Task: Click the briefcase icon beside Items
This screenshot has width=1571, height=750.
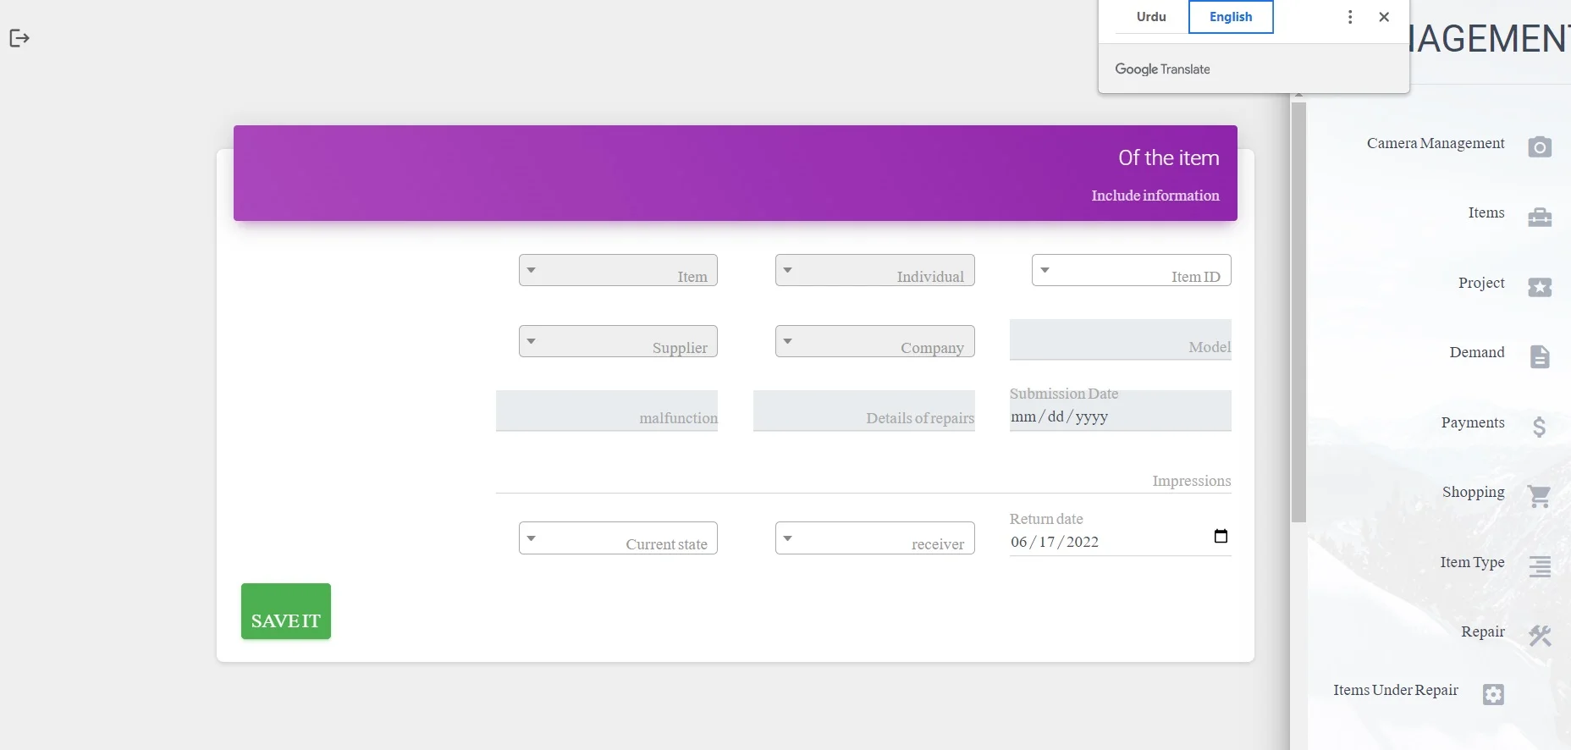Action: pyautogui.click(x=1539, y=218)
